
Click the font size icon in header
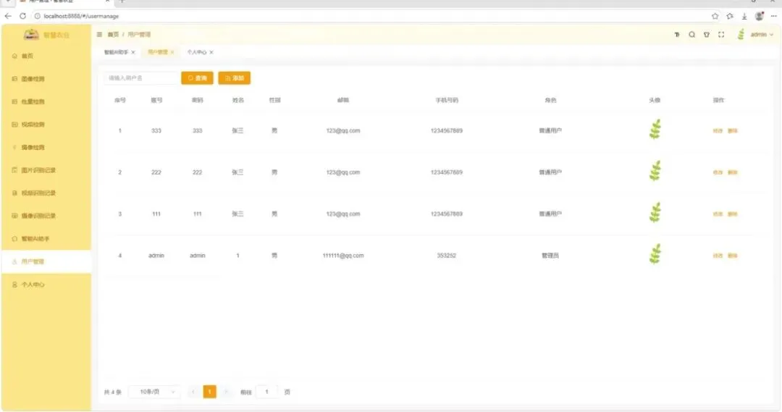pos(677,35)
